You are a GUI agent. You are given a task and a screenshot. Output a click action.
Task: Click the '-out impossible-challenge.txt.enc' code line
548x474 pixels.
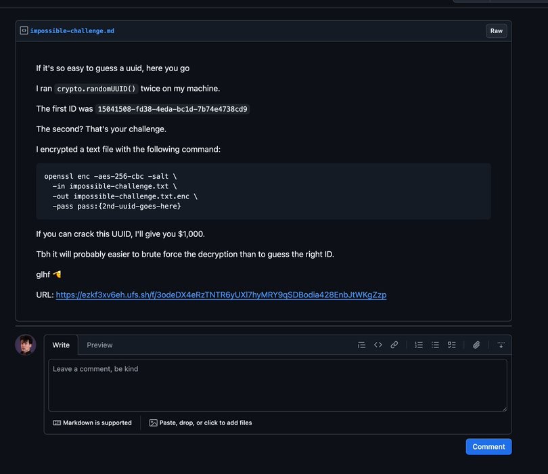124,196
